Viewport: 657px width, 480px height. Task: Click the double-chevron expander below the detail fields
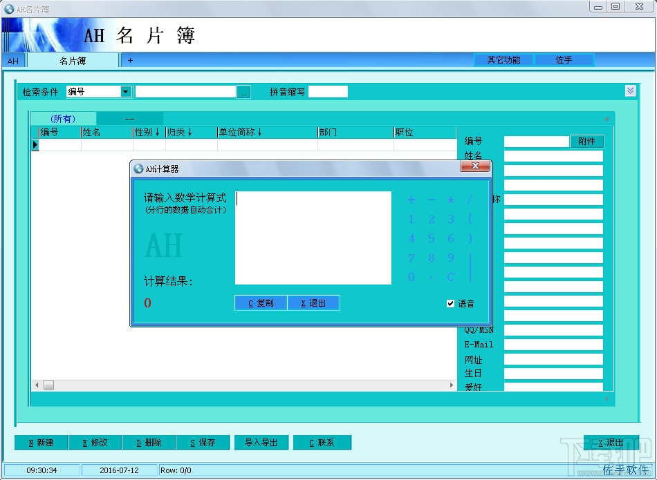click(x=607, y=399)
